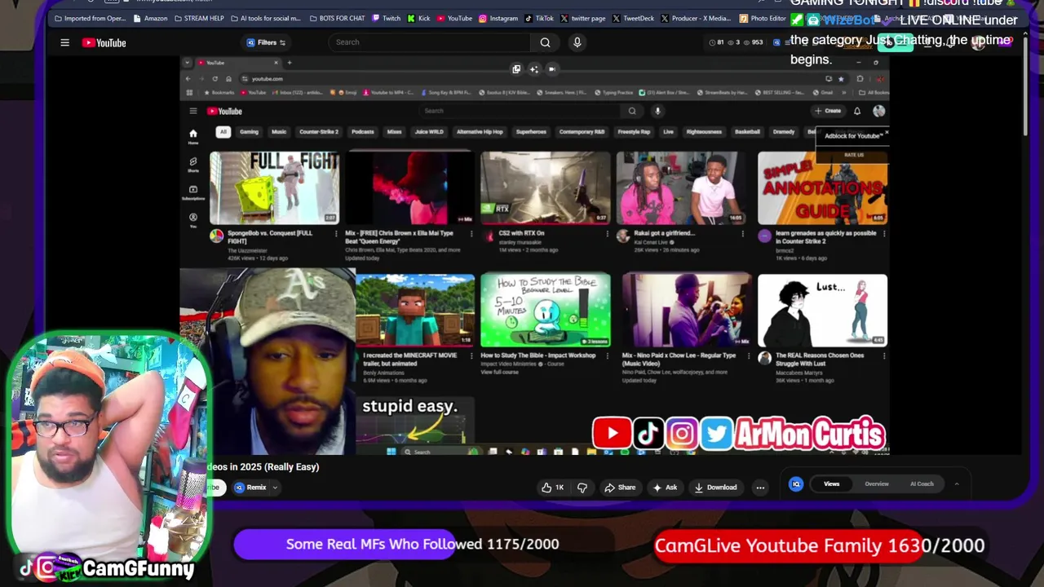Open the Kick bookmark

click(x=419, y=18)
